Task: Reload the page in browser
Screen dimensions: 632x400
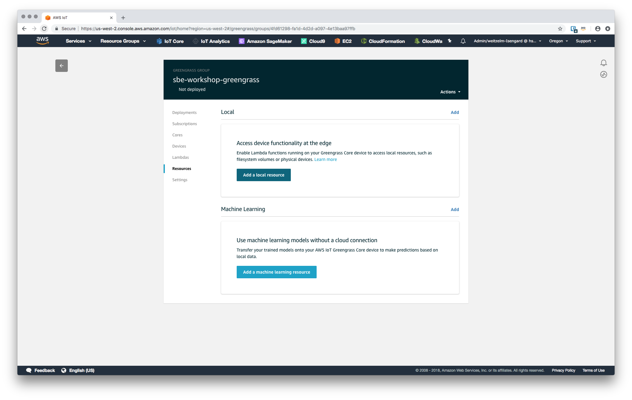Action: (x=44, y=29)
